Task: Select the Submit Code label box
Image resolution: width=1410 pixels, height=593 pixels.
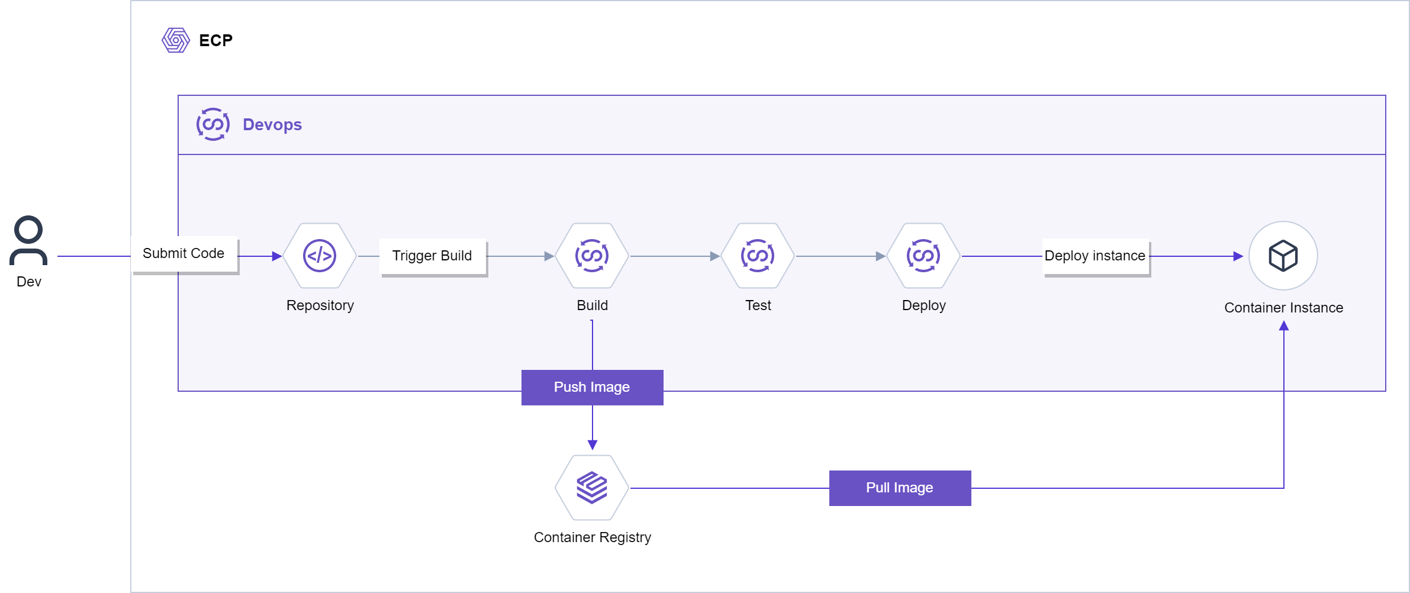Action: (184, 254)
